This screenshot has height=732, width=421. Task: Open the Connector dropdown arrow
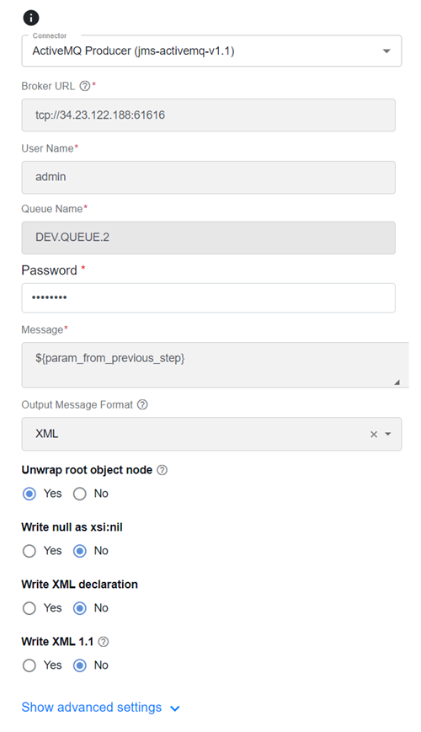[386, 51]
